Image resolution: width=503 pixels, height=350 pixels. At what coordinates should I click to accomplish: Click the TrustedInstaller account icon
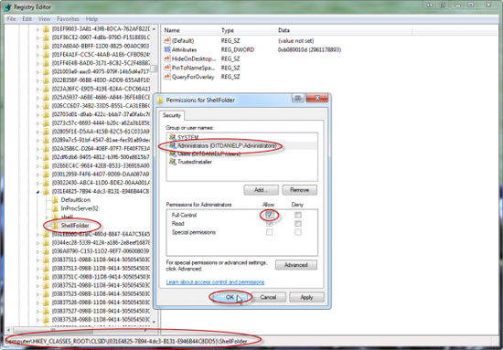coord(173,162)
